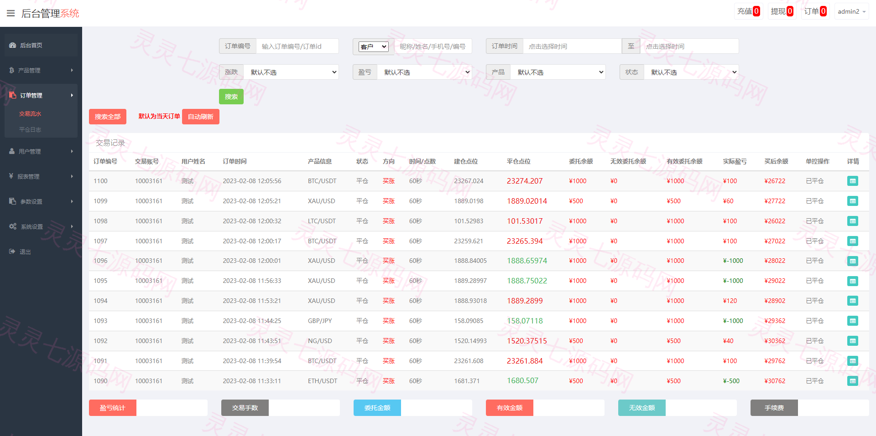Click the green 搜索 button

(x=231, y=97)
